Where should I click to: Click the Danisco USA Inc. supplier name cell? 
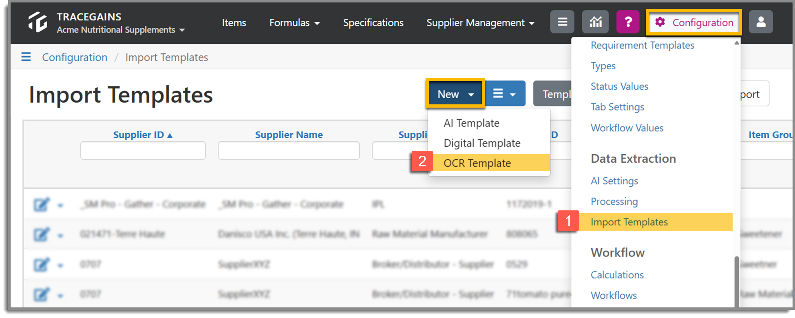pos(289,234)
